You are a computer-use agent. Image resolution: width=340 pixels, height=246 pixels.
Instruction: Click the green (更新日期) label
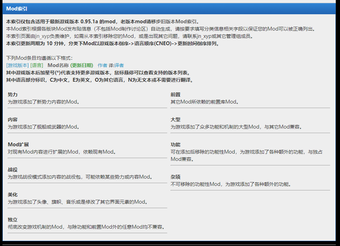pos(82,65)
